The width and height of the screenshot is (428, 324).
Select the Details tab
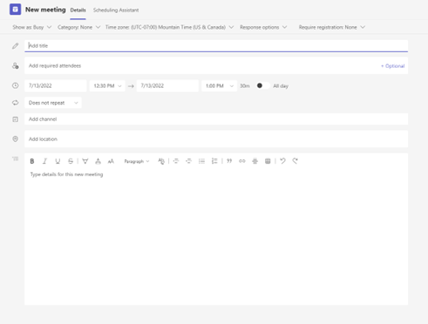[78, 10]
